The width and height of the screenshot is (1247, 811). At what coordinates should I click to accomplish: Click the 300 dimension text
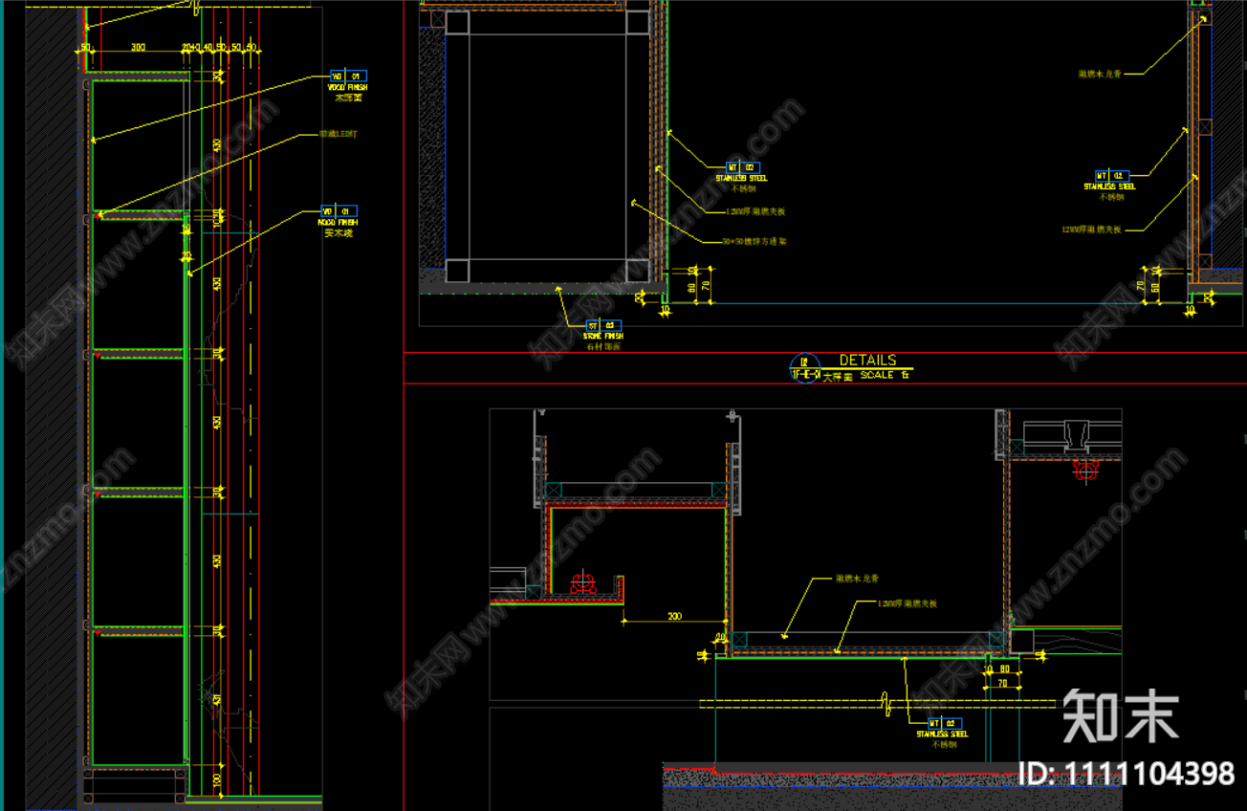pos(139,47)
